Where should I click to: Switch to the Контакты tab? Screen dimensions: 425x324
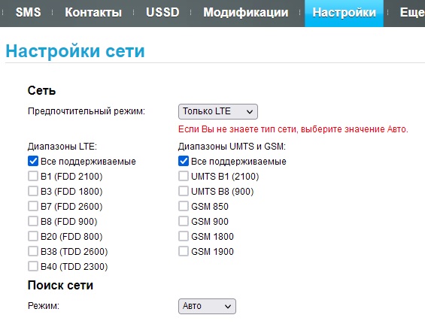click(x=93, y=13)
